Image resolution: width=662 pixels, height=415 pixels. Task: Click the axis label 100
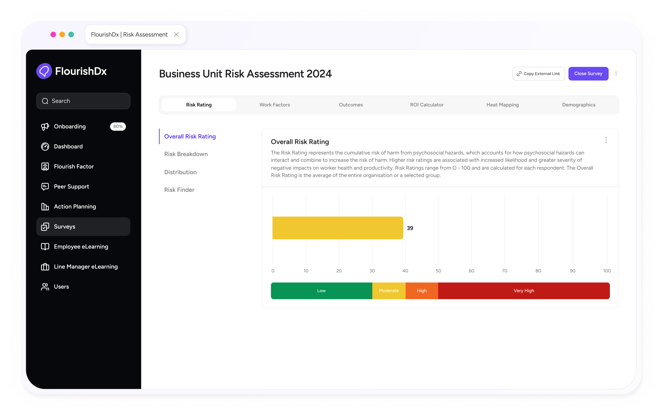pos(607,271)
